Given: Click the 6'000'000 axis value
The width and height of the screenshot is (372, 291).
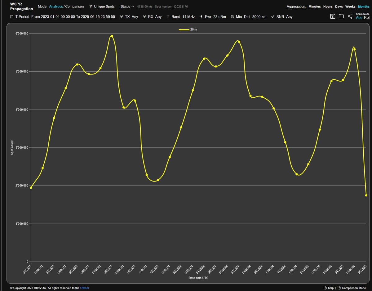Looking at the screenshot, I should pyautogui.click(x=22, y=34).
